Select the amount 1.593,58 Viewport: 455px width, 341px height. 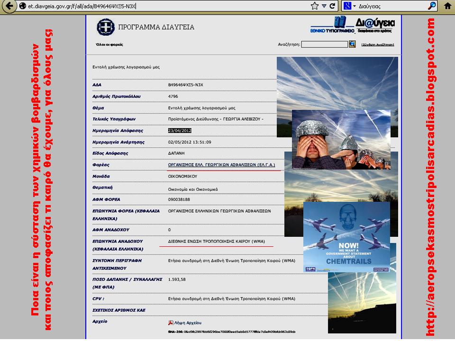[177, 279]
